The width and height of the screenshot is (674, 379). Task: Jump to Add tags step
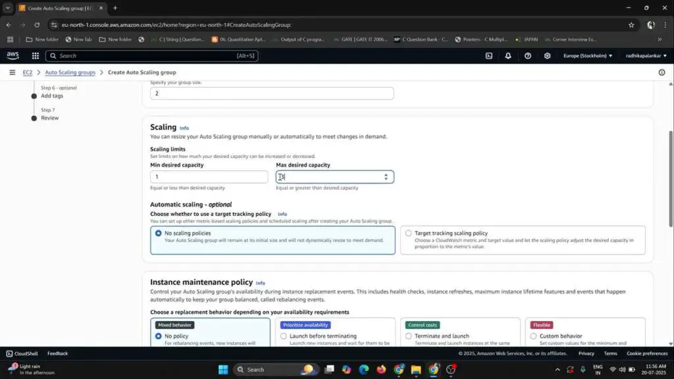click(52, 96)
